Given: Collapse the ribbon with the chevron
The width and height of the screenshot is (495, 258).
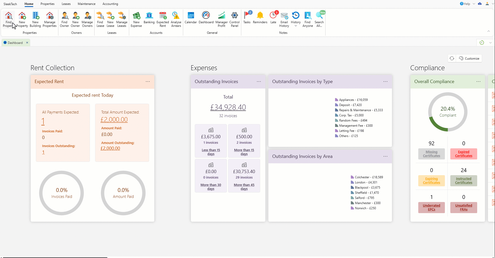Looking at the screenshot, I should [x=489, y=31].
